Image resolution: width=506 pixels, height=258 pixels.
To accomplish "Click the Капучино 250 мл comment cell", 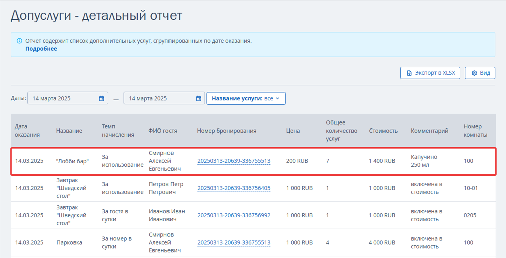I will coord(424,161).
